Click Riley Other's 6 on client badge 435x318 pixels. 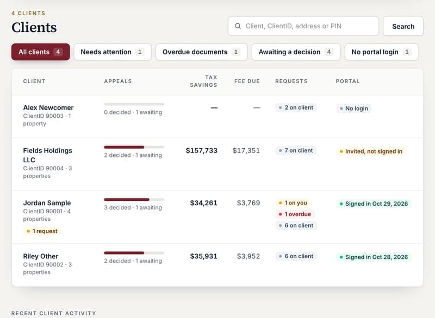click(296, 256)
